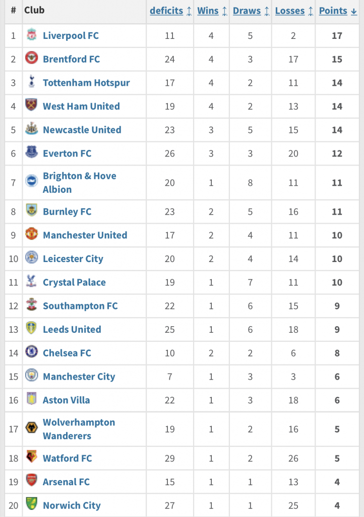Click the Arsenal FC crest icon

tap(31, 481)
